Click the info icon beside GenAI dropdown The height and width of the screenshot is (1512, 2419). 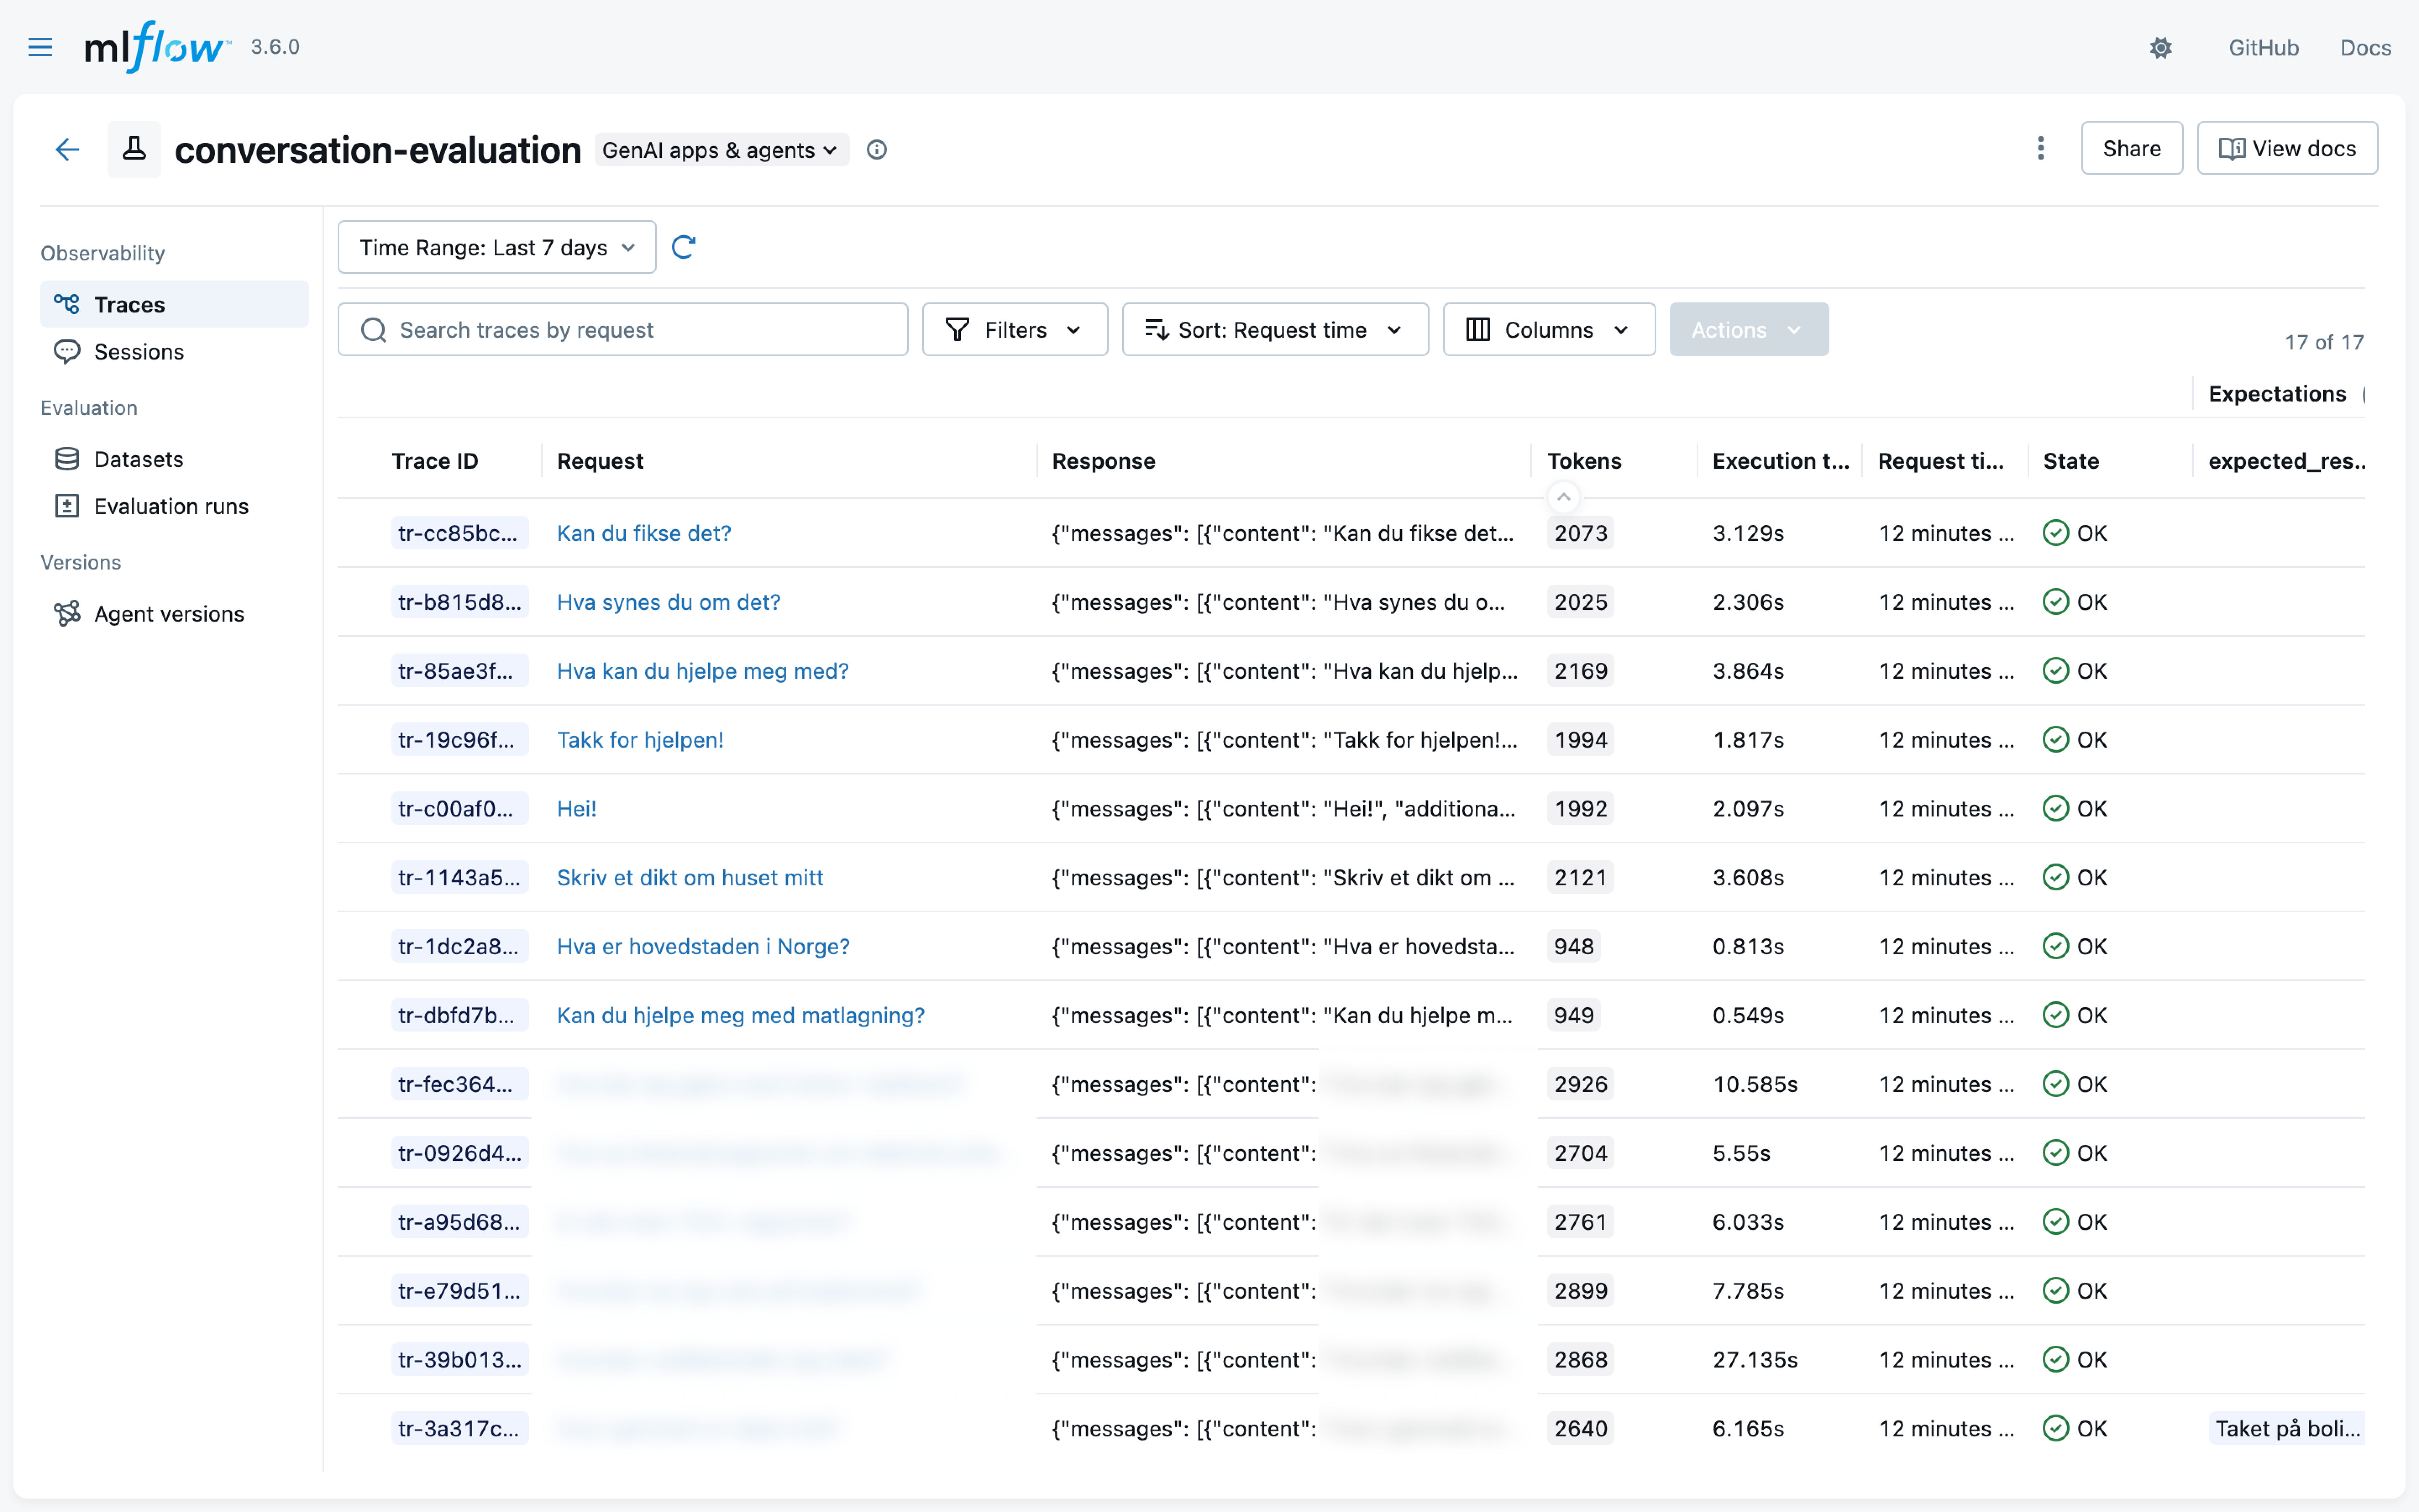click(x=876, y=150)
